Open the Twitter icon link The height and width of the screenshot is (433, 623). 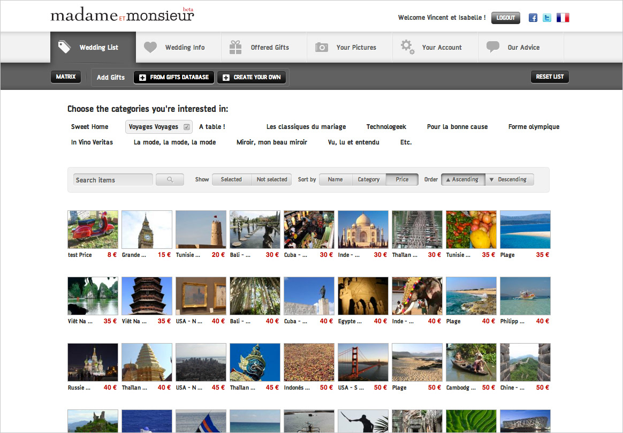[x=547, y=18]
